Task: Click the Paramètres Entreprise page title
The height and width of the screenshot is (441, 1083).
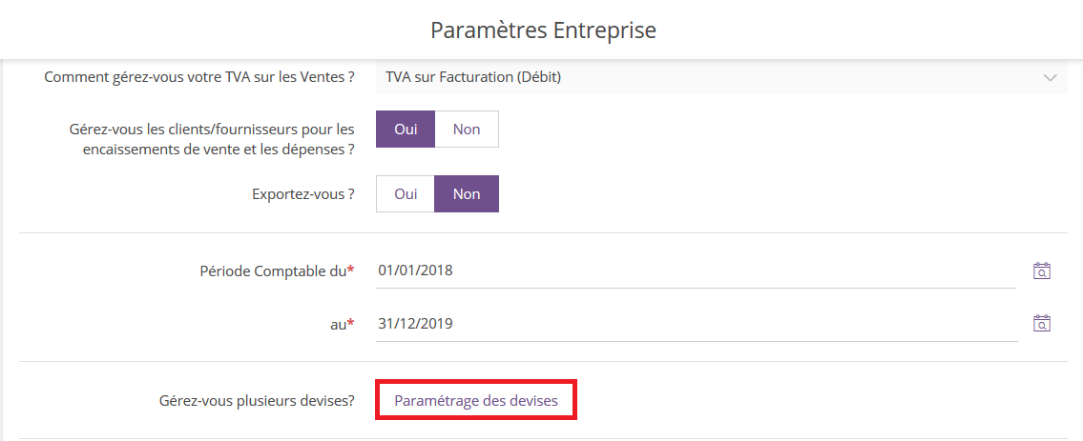Action: pos(543,30)
